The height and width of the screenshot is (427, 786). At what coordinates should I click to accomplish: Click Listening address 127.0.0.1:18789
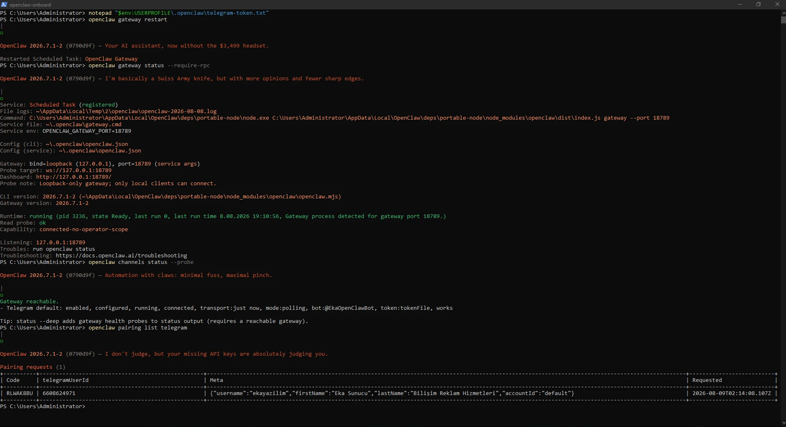click(x=61, y=243)
